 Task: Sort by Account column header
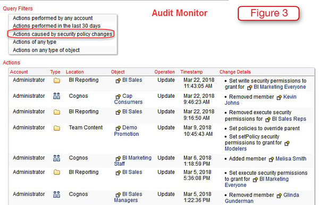19,72
